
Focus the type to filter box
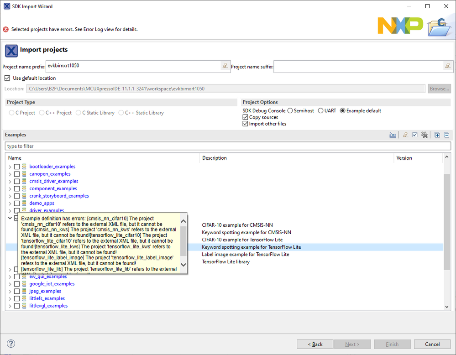pyautogui.click(x=228, y=146)
